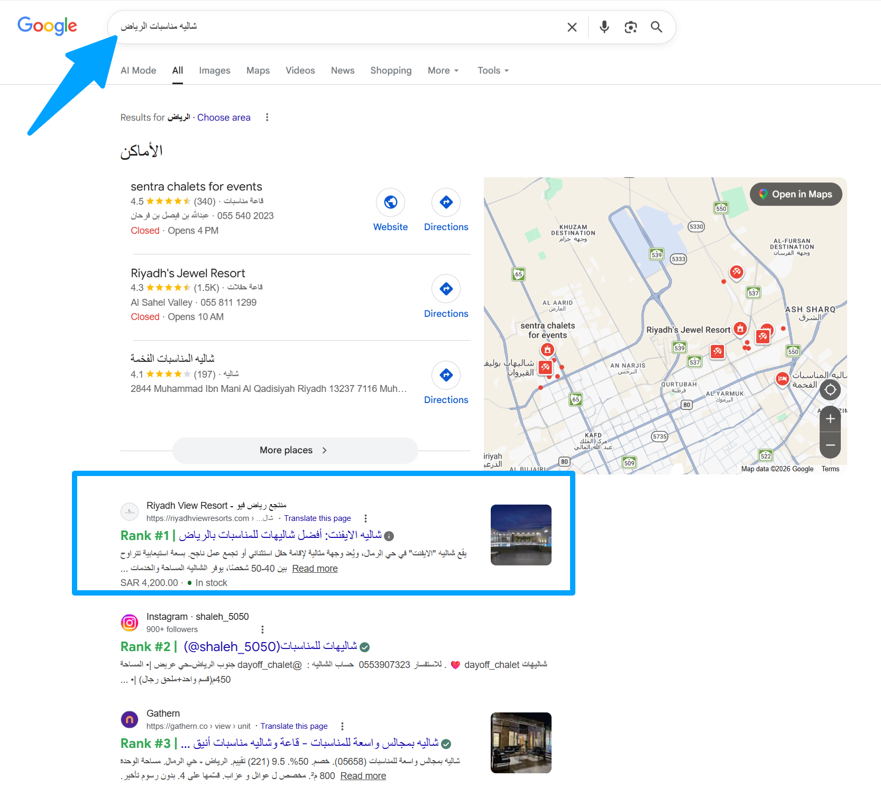Zoom in on the map
The image size is (881, 796).
830,419
